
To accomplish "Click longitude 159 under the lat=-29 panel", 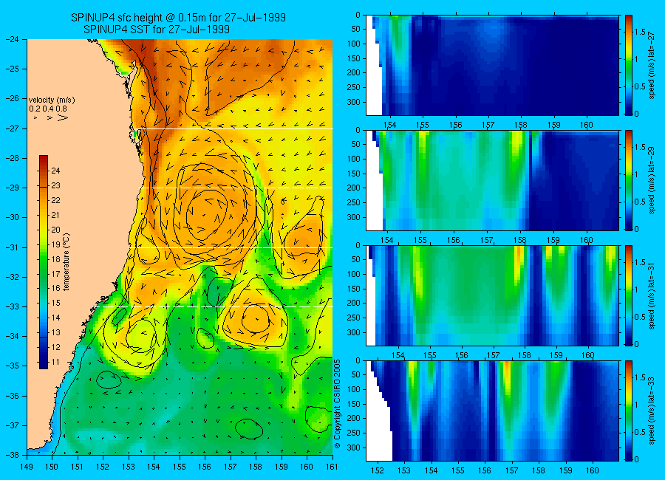I will (x=553, y=241).
